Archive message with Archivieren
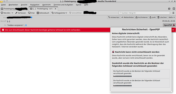 click(x=142, y=17)
